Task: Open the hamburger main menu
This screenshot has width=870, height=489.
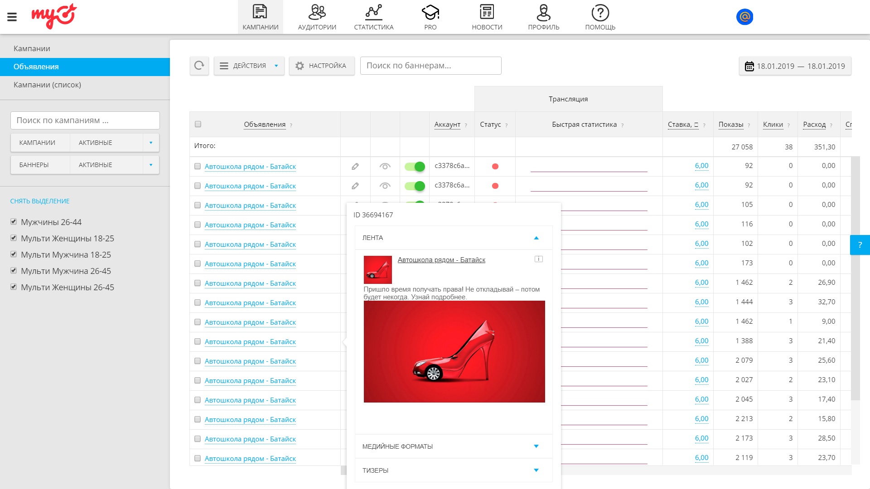Action: tap(12, 17)
